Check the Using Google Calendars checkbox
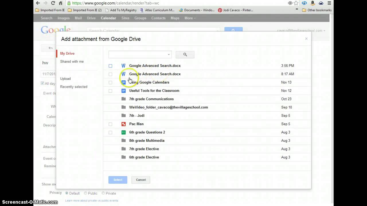Image resolution: width=367 pixels, height=206 pixels. (110, 82)
